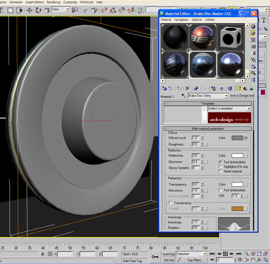270x264 pixels.
Task: Click Get Material icon in Material Editor
Action: pos(164,88)
